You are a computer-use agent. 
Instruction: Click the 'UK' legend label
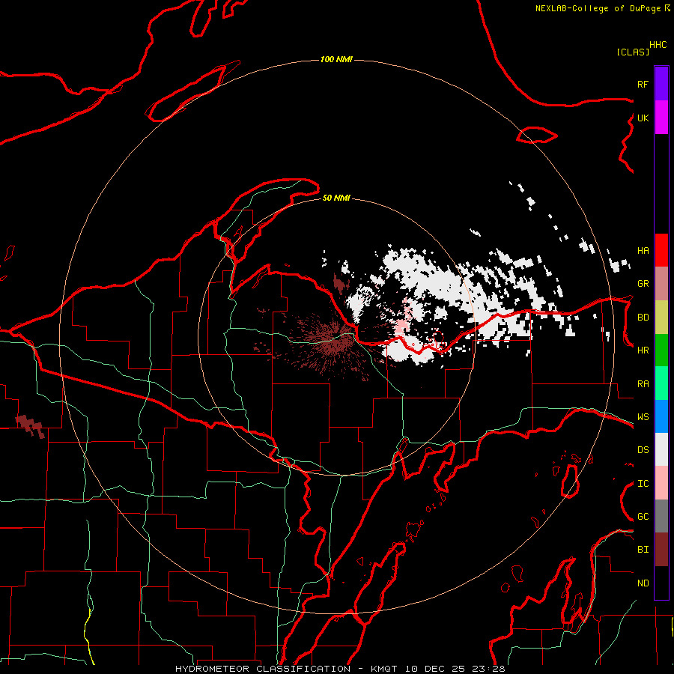click(x=643, y=118)
